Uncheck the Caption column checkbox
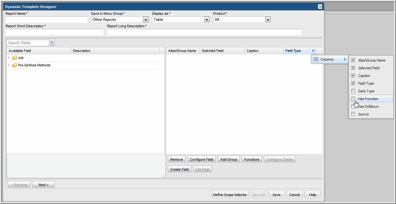Screen dimensions: 396x204 (x=353, y=76)
